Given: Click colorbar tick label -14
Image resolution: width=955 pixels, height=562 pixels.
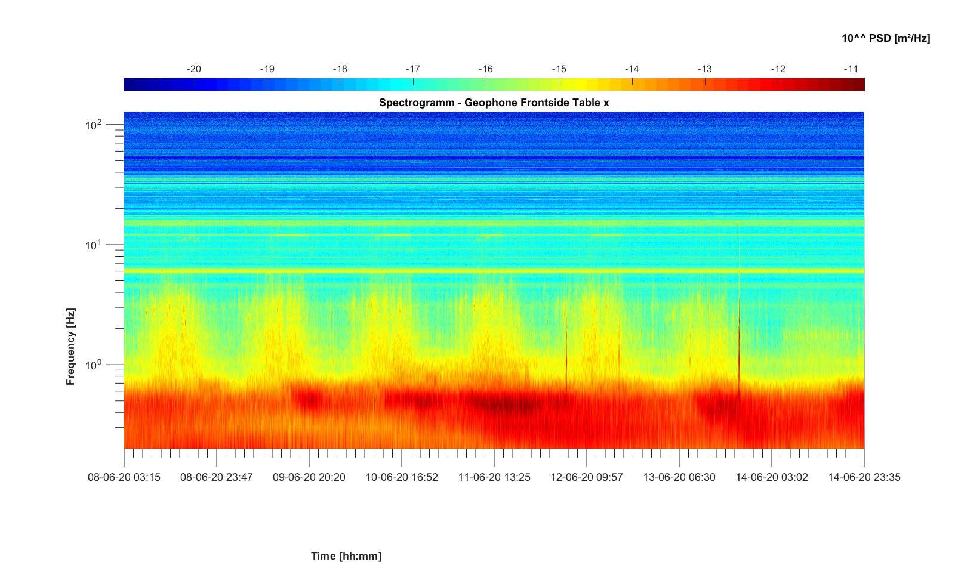Looking at the screenshot, I should tap(631, 69).
